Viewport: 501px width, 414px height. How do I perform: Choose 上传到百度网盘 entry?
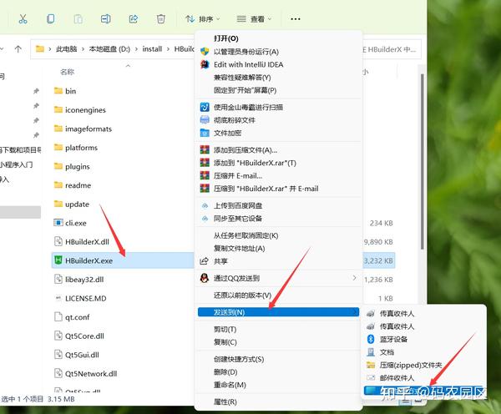click(279, 205)
